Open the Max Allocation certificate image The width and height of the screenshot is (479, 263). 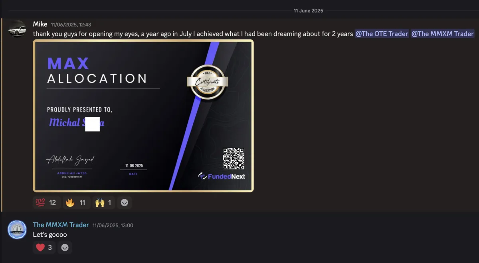(143, 116)
